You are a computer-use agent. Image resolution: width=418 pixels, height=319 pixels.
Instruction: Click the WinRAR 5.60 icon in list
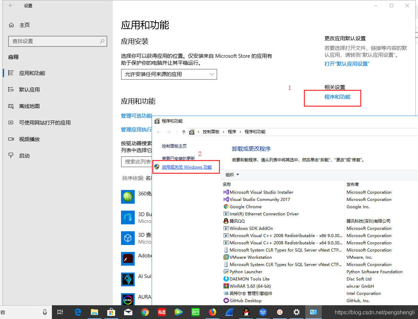tap(226, 286)
